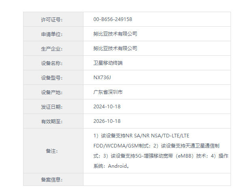Select the origin value 广东省深圳市

108,92
